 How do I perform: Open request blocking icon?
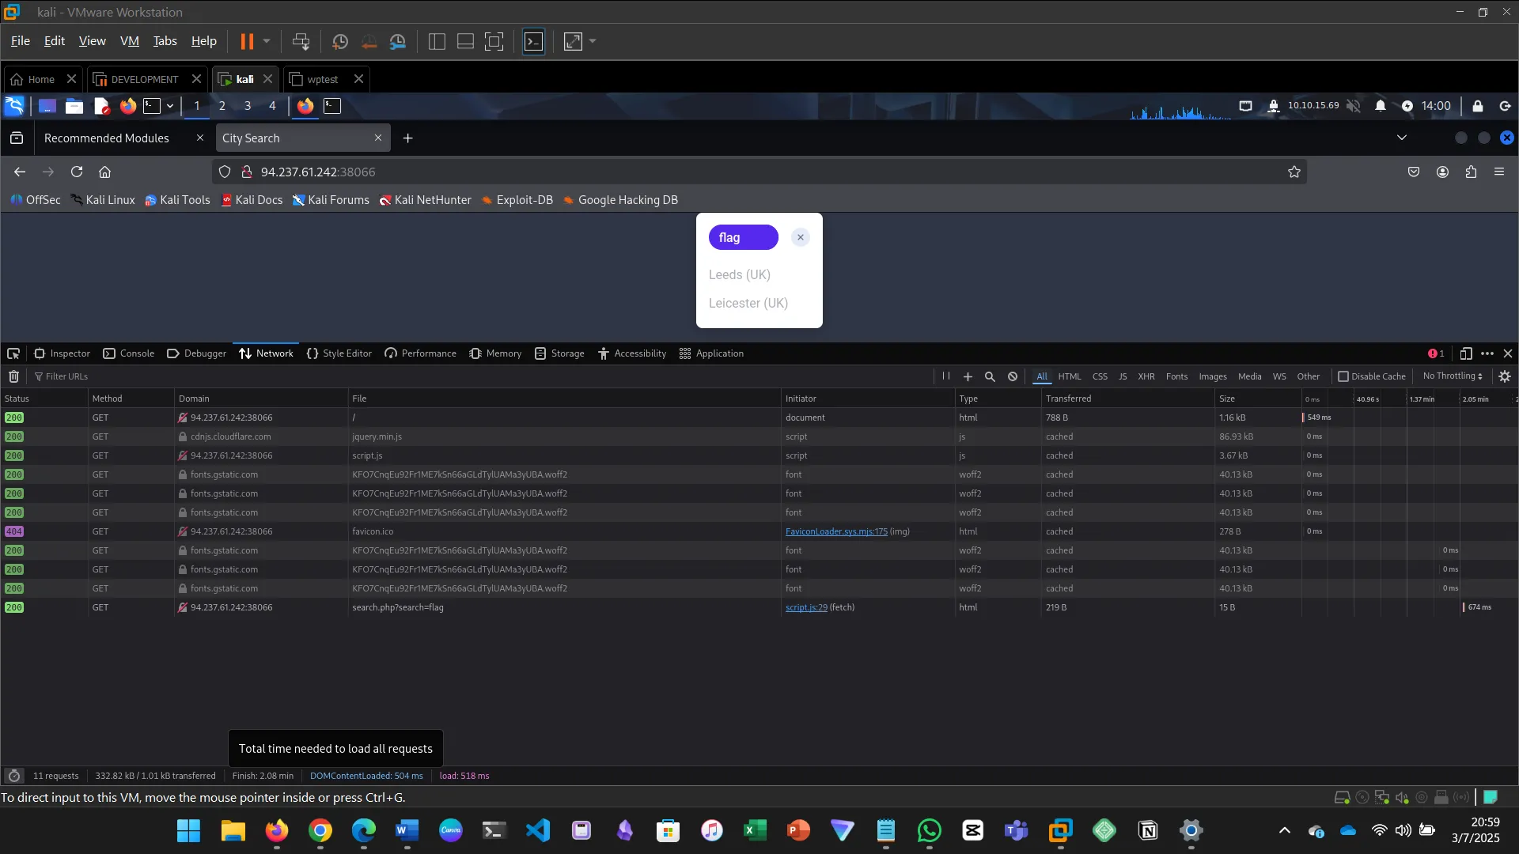click(1013, 376)
